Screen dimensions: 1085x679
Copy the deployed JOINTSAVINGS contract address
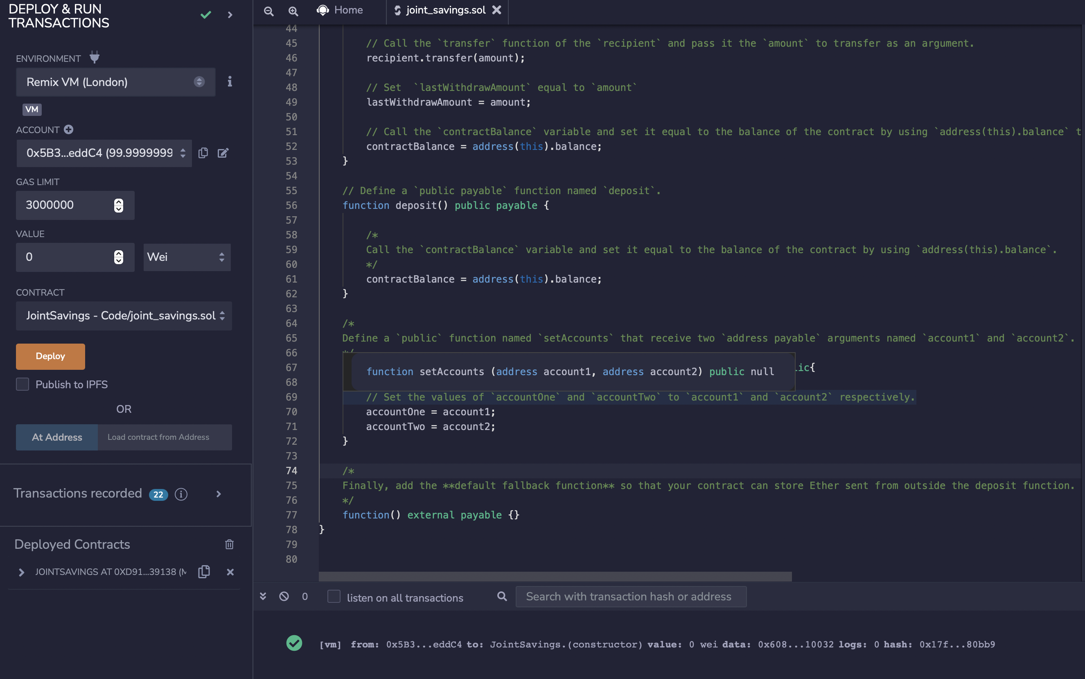(x=204, y=572)
